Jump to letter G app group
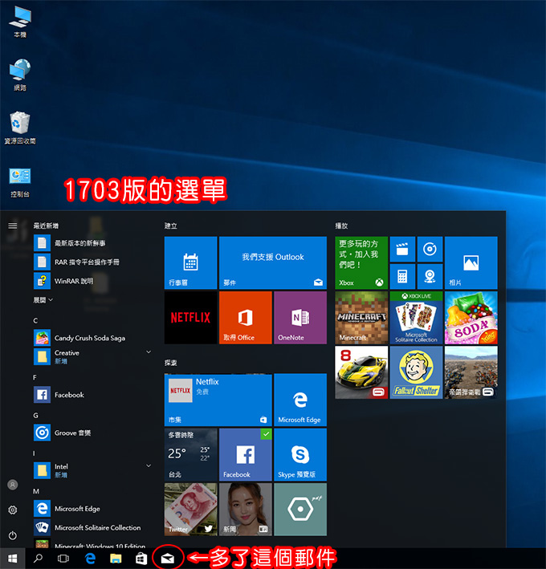 click(35, 416)
